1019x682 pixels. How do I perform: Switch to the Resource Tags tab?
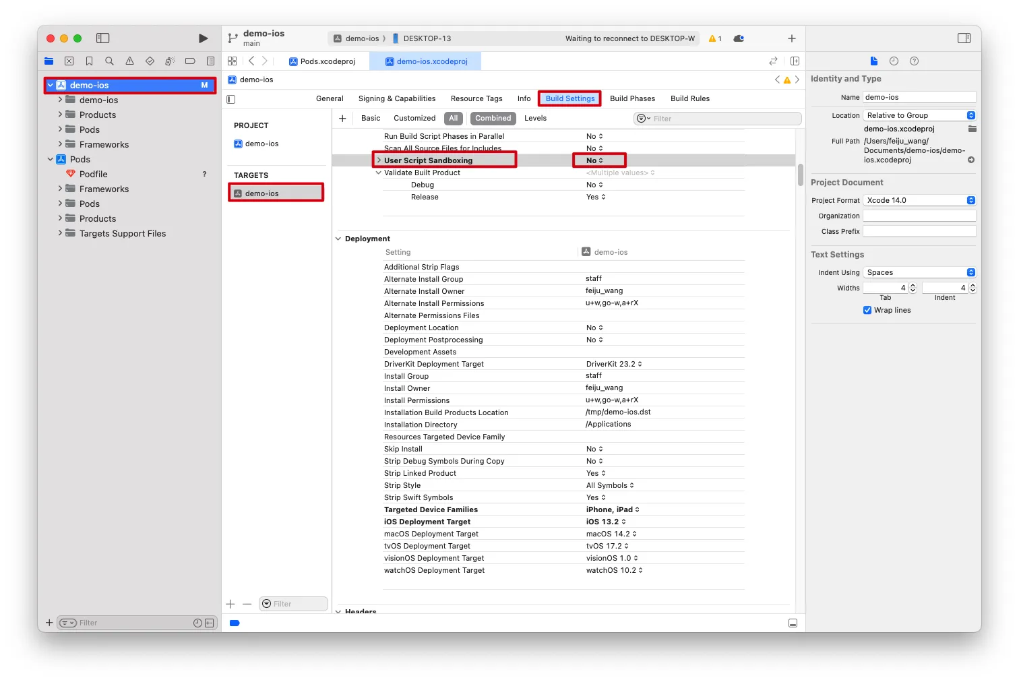476,98
